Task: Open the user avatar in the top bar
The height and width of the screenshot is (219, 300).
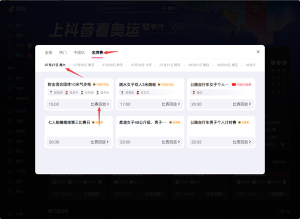Action: [255, 8]
